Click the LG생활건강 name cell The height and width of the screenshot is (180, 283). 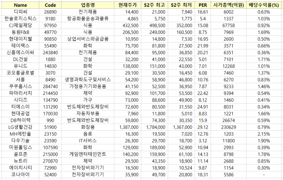tap(21, 127)
